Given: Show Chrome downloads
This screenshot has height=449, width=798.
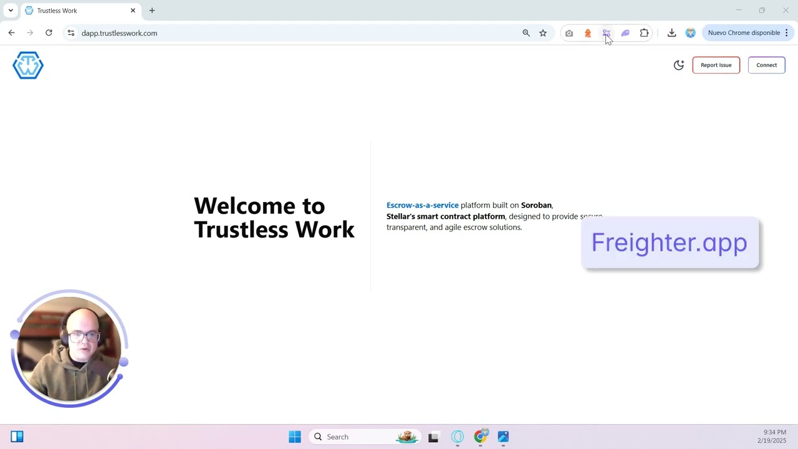Looking at the screenshot, I should [x=671, y=33].
